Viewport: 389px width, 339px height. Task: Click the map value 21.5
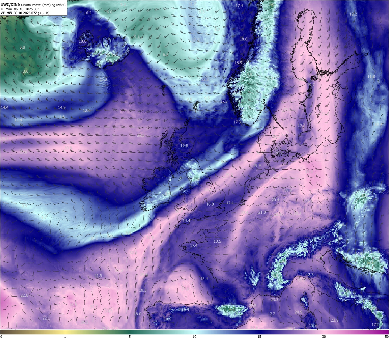[x=98, y=275]
